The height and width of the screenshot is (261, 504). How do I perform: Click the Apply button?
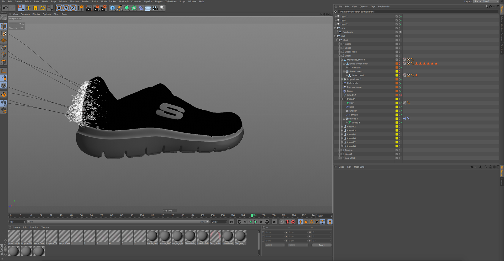pos(322,245)
